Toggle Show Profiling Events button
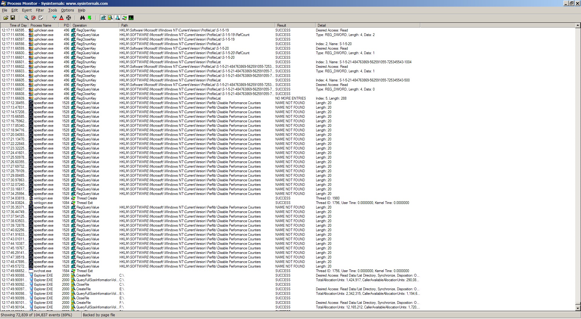This screenshot has height=319, width=581. (x=131, y=18)
